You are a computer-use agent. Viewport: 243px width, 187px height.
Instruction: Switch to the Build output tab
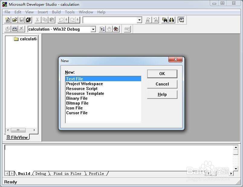coord(24,174)
